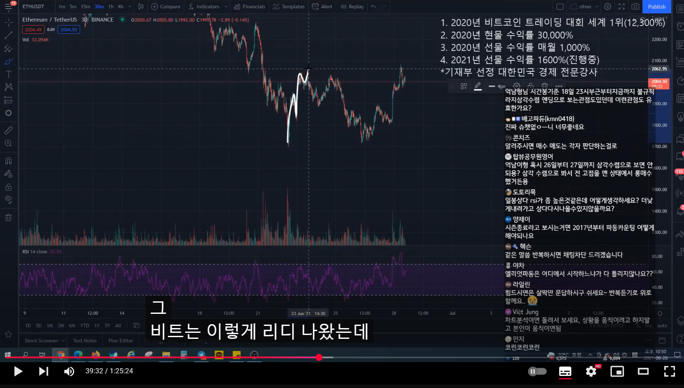Click the blue Publish button
The image size is (684, 388).
point(657,6)
